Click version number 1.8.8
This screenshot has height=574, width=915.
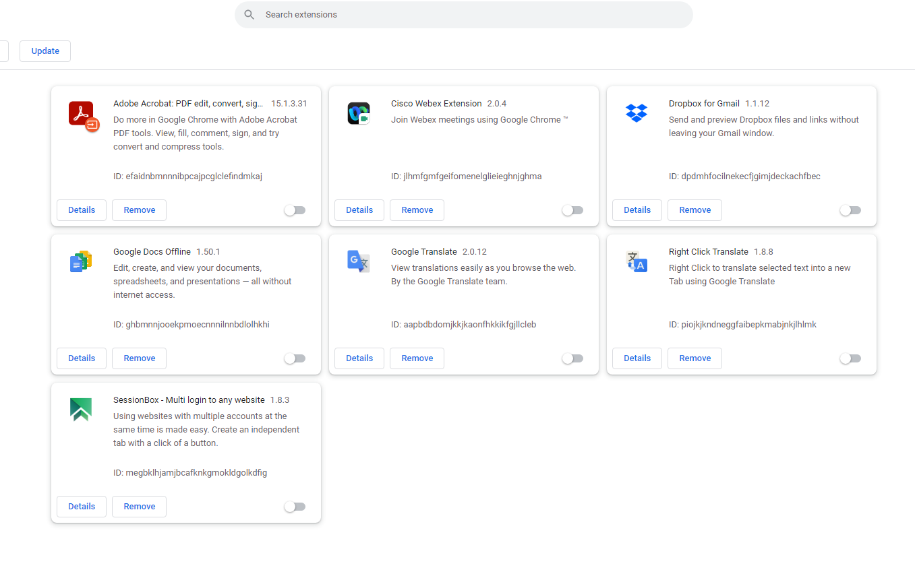click(763, 252)
